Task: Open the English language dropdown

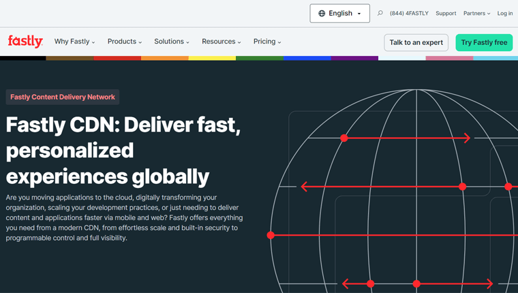Action: tap(339, 13)
